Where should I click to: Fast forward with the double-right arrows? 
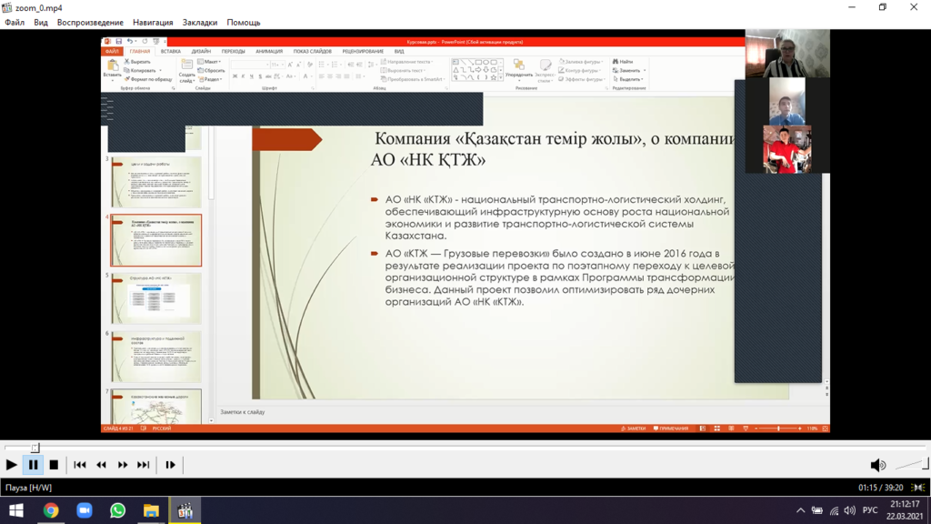[123, 465]
